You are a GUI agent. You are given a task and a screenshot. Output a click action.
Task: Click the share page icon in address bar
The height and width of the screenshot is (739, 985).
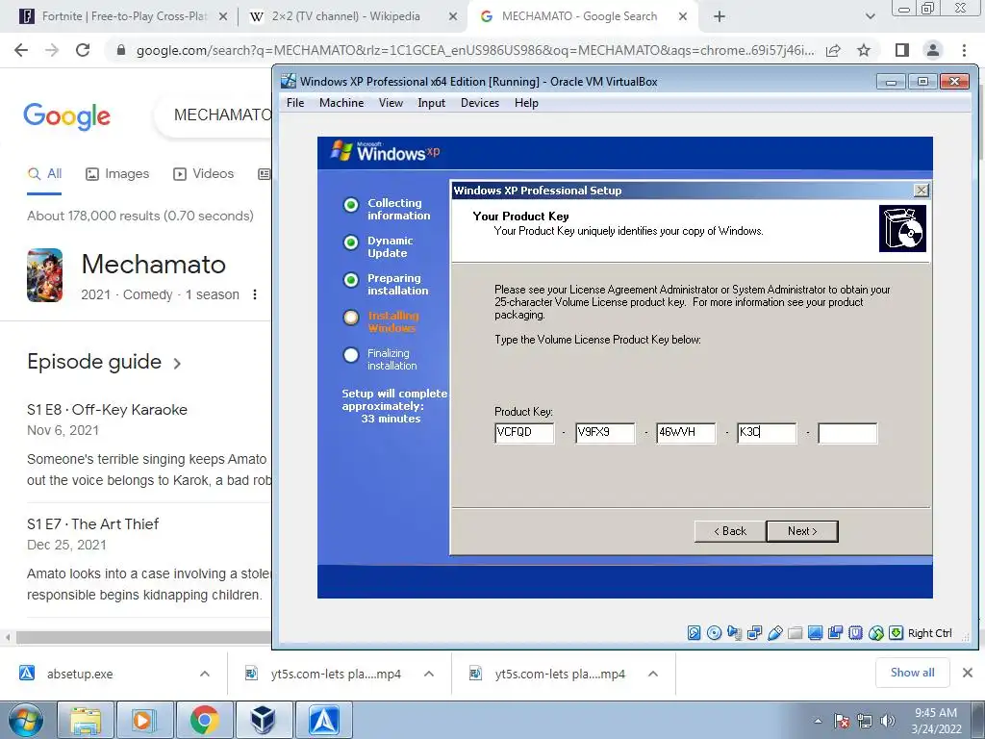tap(833, 50)
